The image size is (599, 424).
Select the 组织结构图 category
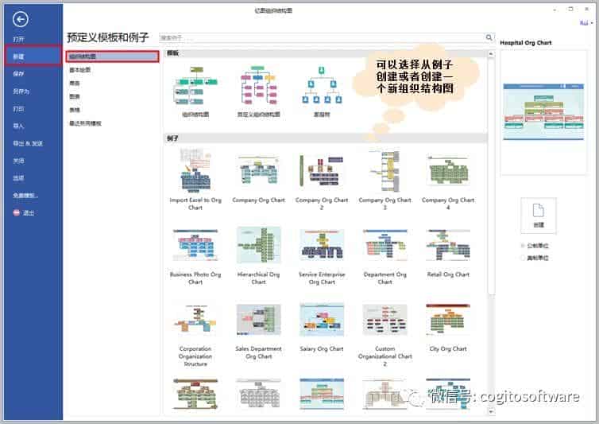(x=112, y=56)
